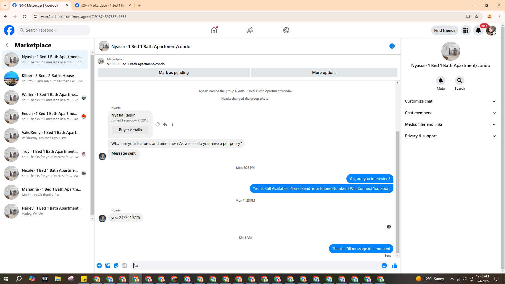Open Chrome's three-dot menu
The width and height of the screenshot is (505, 284).
[x=499, y=17]
